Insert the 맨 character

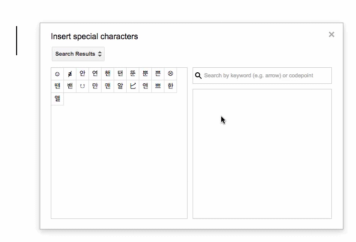(108, 86)
